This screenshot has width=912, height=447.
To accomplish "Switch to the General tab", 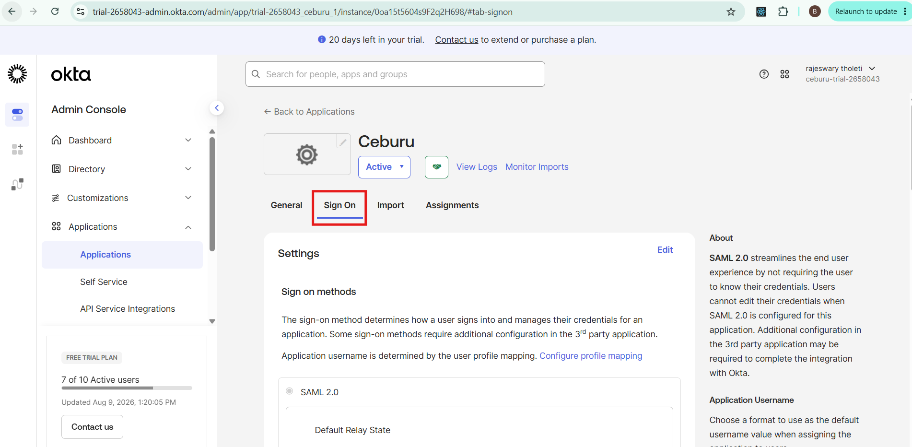I will click(286, 205).
